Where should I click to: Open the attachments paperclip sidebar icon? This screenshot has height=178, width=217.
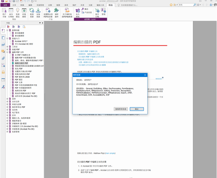[x=3, y=58]
